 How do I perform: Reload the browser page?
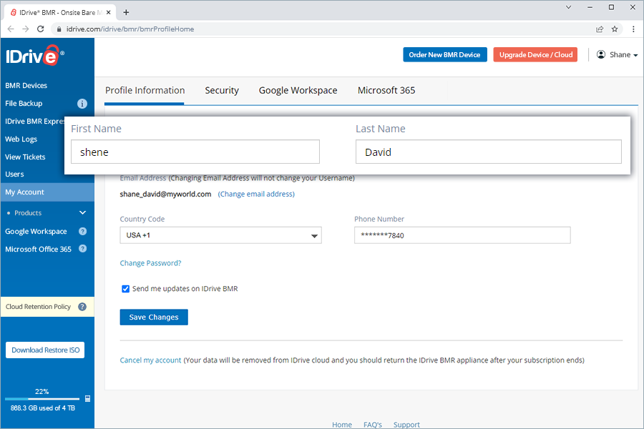click(40, 29)
